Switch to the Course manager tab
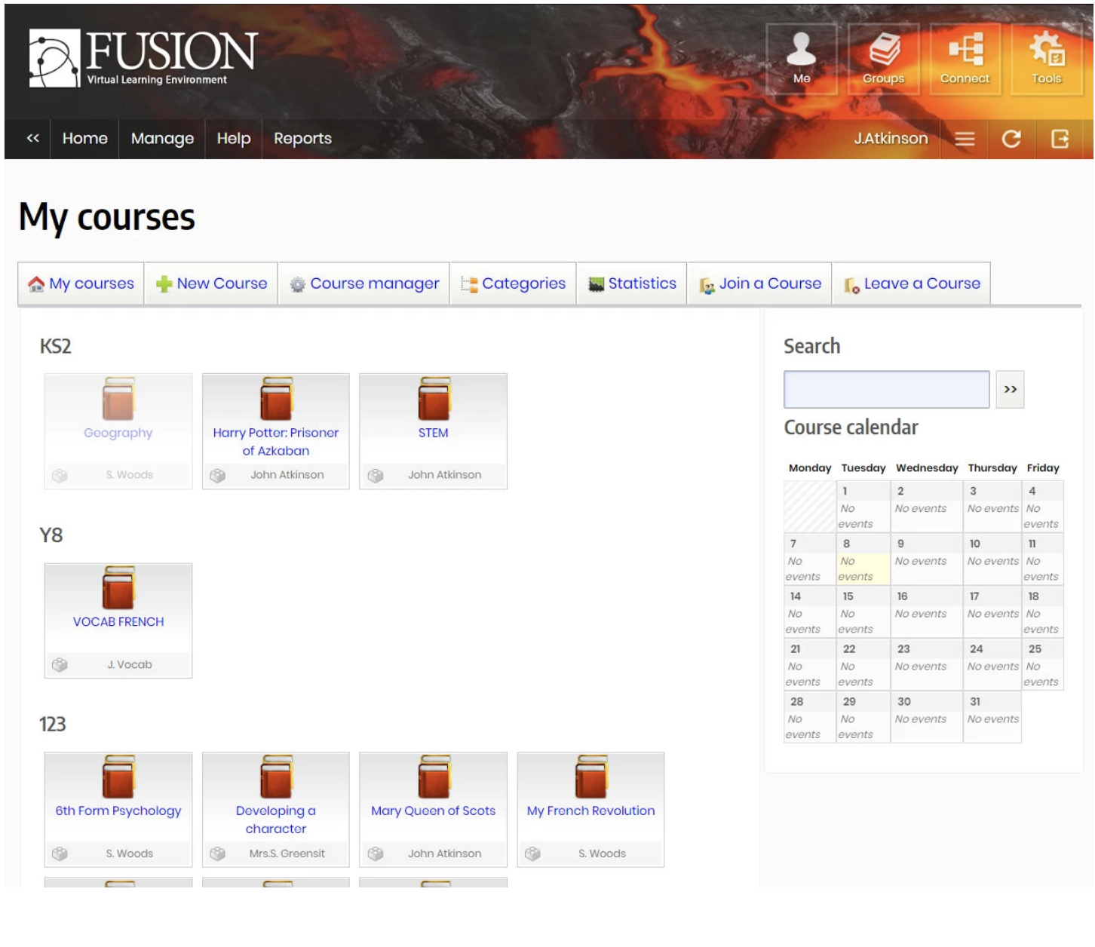The height and width of the screenshot is (947, 1095). coord(364,283)
